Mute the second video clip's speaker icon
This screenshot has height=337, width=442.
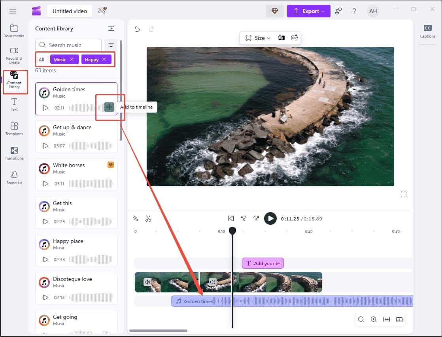click(212, 282)
